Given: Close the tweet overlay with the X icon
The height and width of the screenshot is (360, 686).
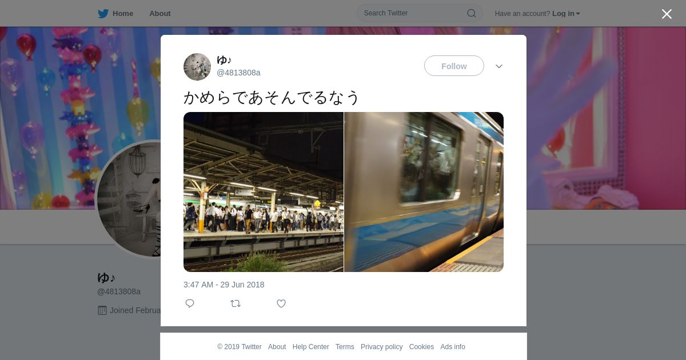Looking at the screenshot, I should 667,14.
